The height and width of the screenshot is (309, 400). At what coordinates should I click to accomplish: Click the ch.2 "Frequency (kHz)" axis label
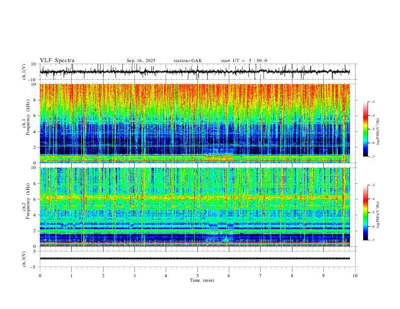(28, 201)
